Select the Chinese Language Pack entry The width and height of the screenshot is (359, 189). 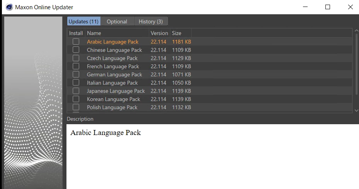(114, 50)
